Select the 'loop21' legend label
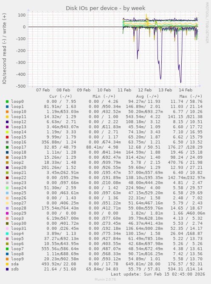The image size is (211, 284). pos(19,172)
